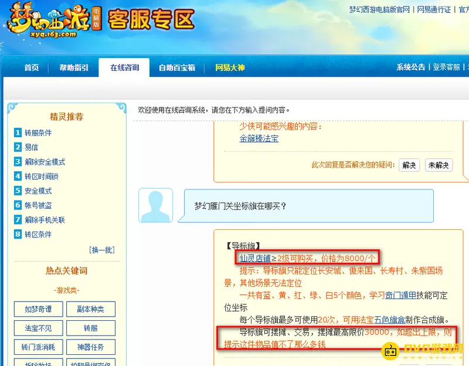Open 网易通行证 link at top

(x=434, y=9)
